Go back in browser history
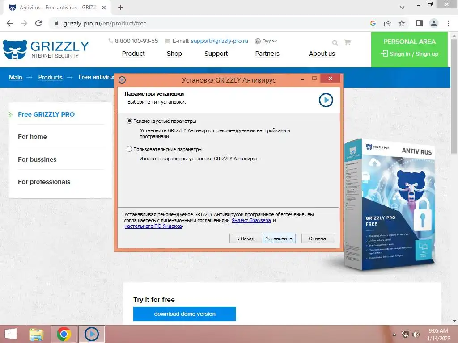This screenshot has height=343, width=458. (10, 23)
